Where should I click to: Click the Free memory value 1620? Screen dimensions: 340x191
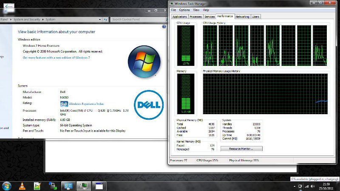(211, 135)
